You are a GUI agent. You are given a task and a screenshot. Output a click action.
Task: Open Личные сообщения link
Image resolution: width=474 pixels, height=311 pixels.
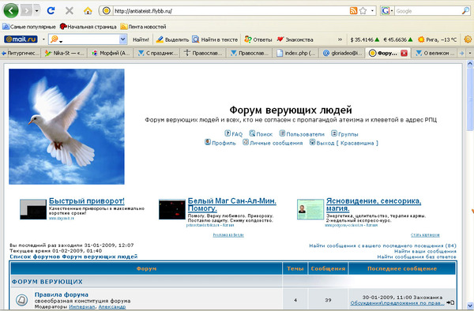273,143
